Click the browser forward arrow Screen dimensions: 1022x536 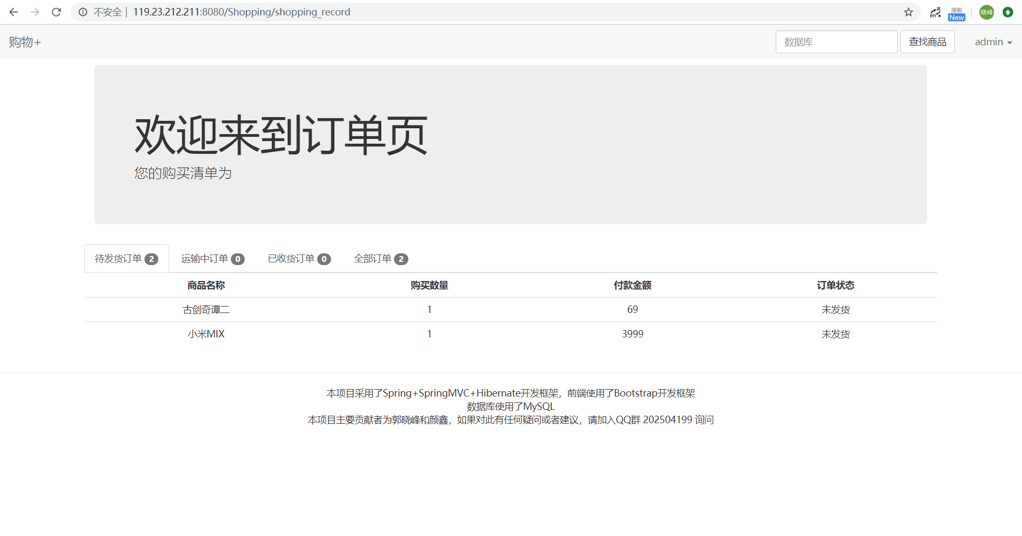point(35,12)
